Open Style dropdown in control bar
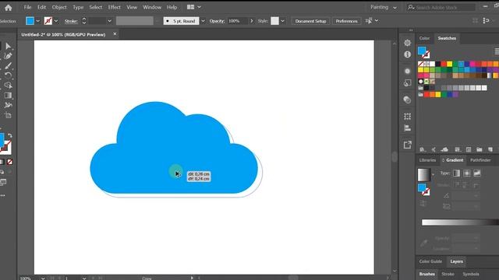 pos(282,21)
